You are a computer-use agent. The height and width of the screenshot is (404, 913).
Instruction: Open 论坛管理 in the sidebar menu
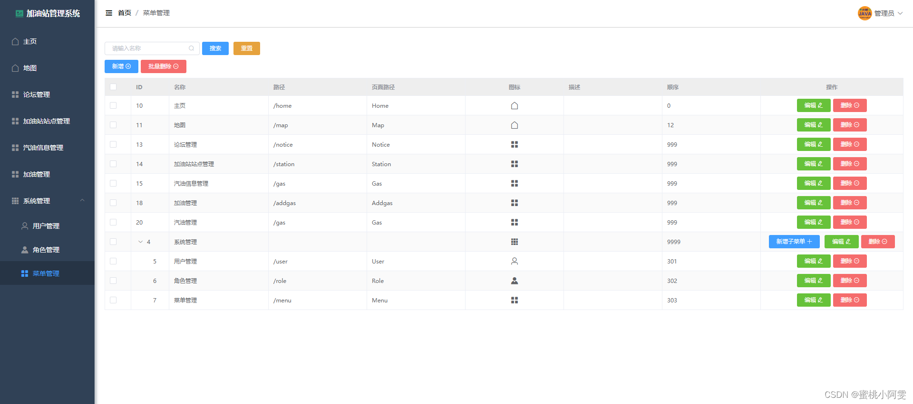point(47,95)
